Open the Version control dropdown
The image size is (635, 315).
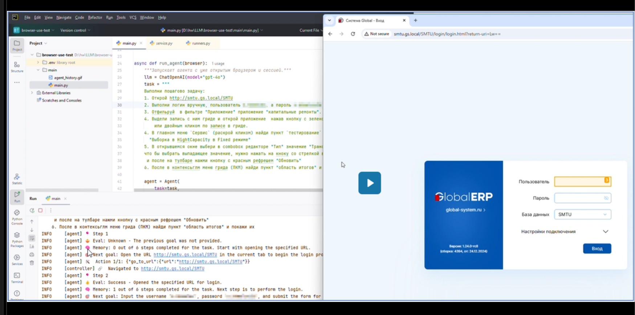(75, 30)
